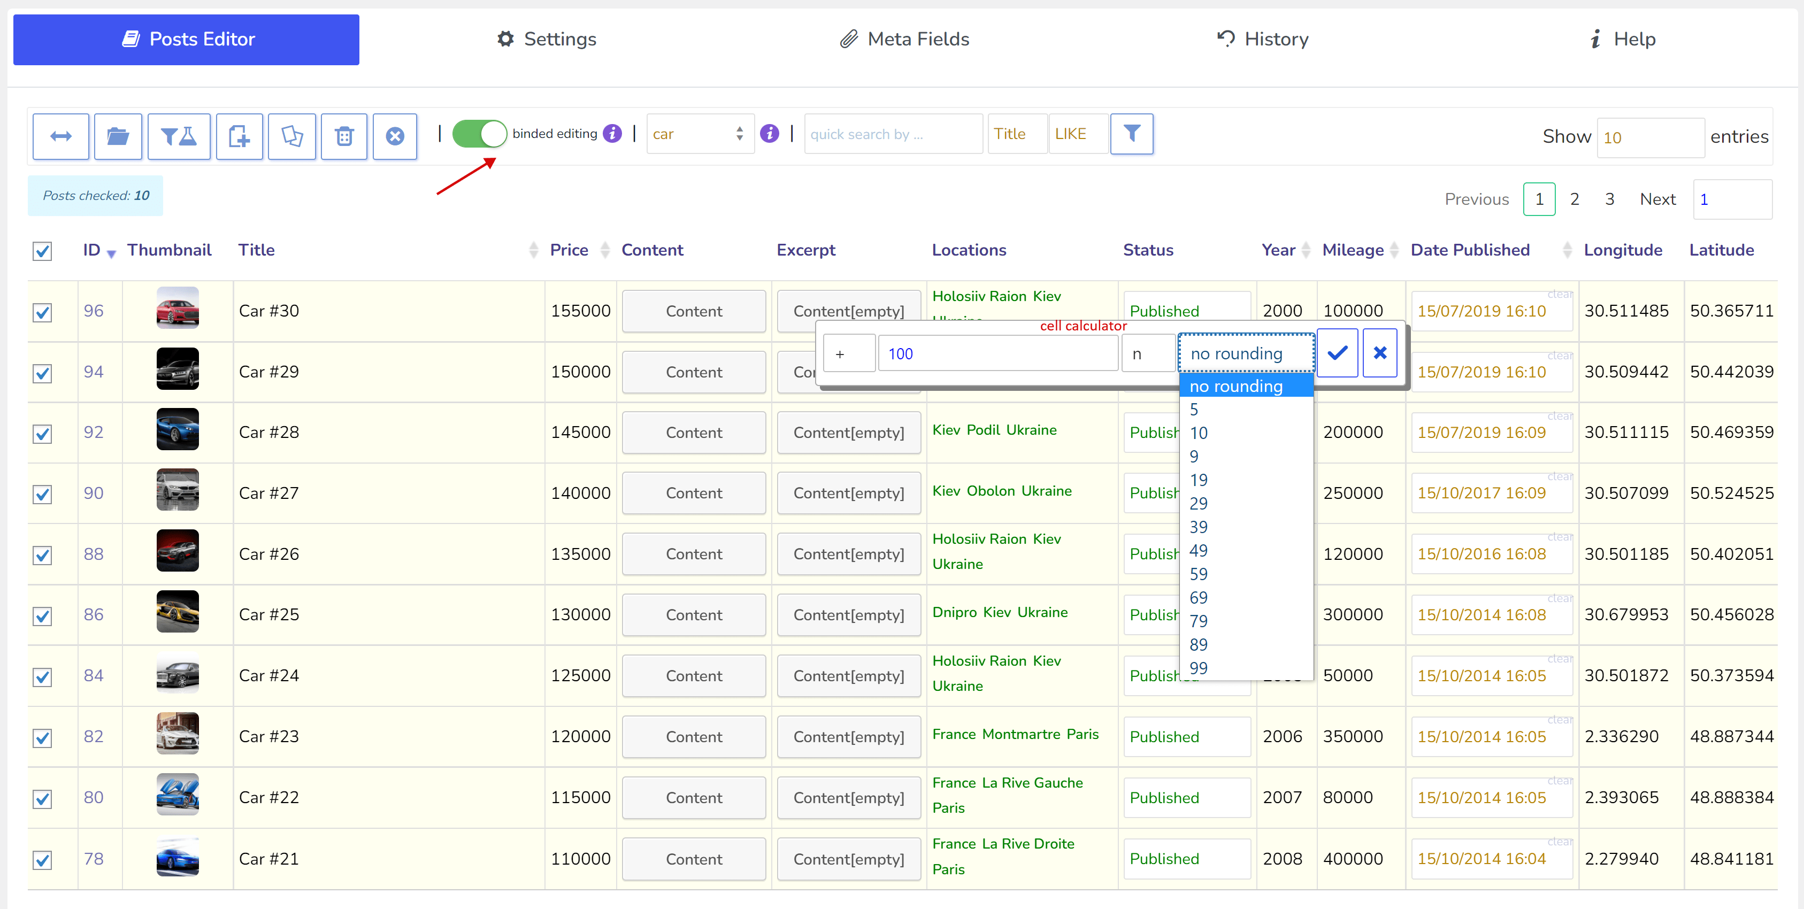Click the create new post icon
The width and height of the screenshot is (1804, 909).
[x=240, y=136]
